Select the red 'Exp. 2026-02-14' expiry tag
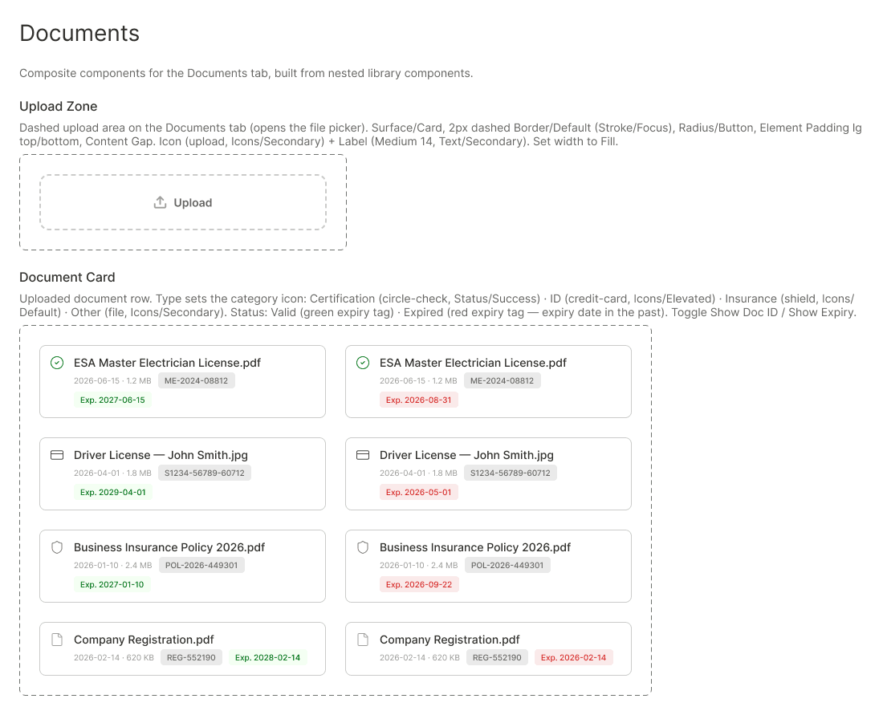The width and height of the screenshot is (883, 715). coord(573,657)
